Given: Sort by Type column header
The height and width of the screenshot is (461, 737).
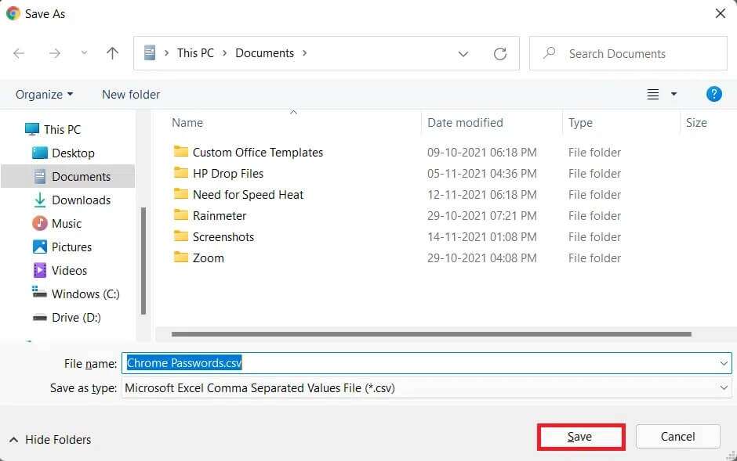Looking at the screenshot, I should click(x=580, y=123).
